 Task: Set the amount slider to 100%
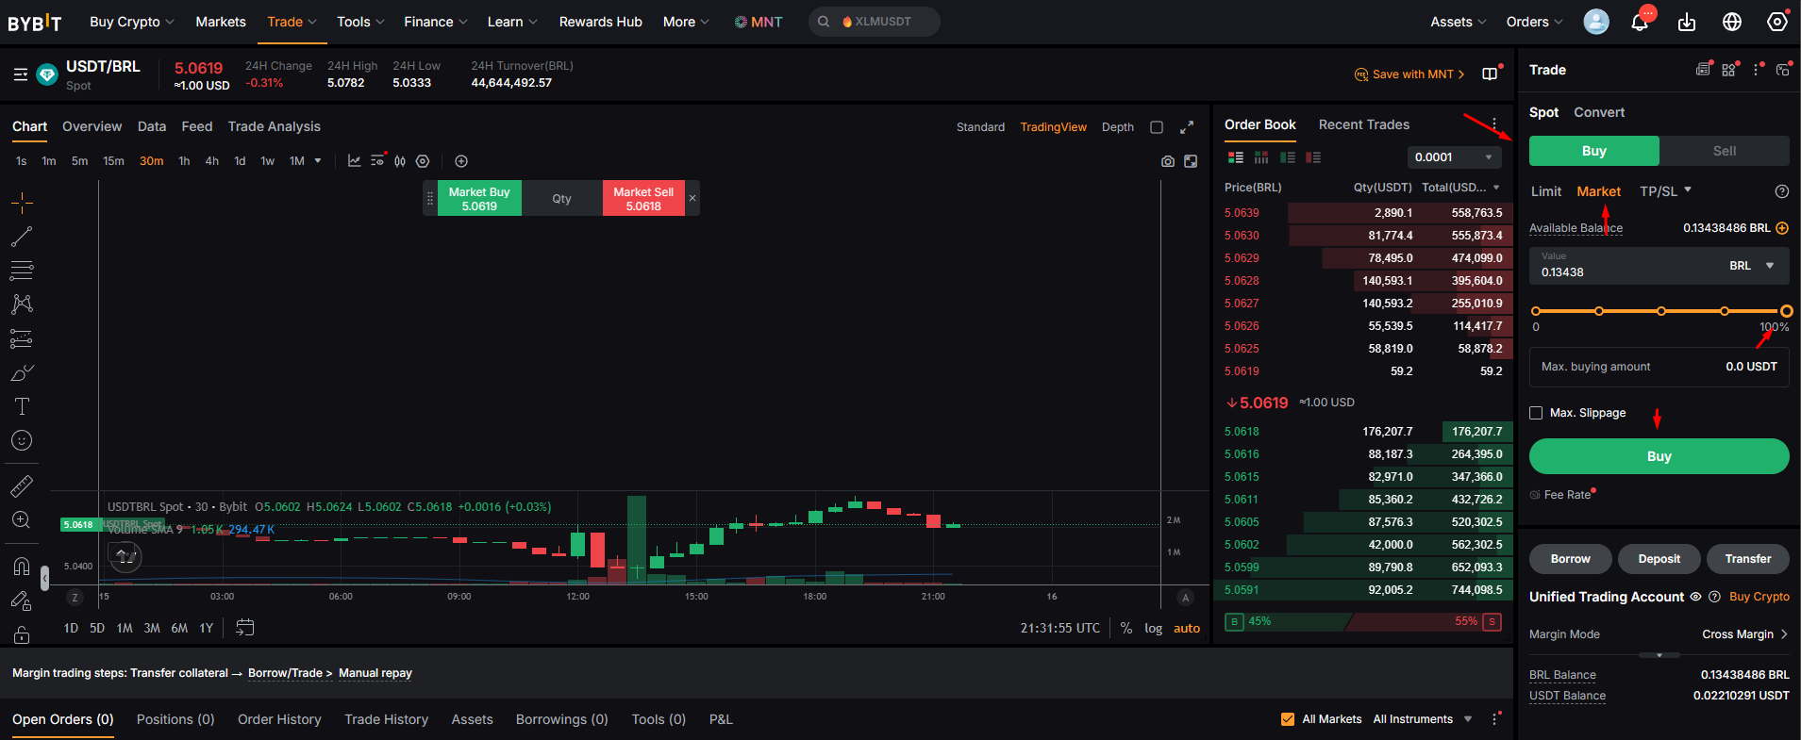pyautogui.click(x=1786, y=311)
